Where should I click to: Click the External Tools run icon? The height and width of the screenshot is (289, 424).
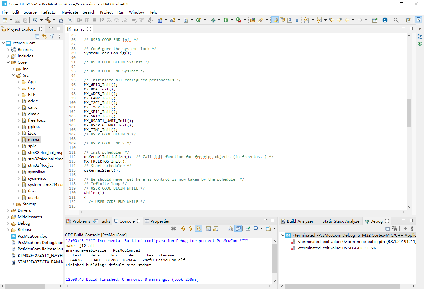tap(238, 20)
